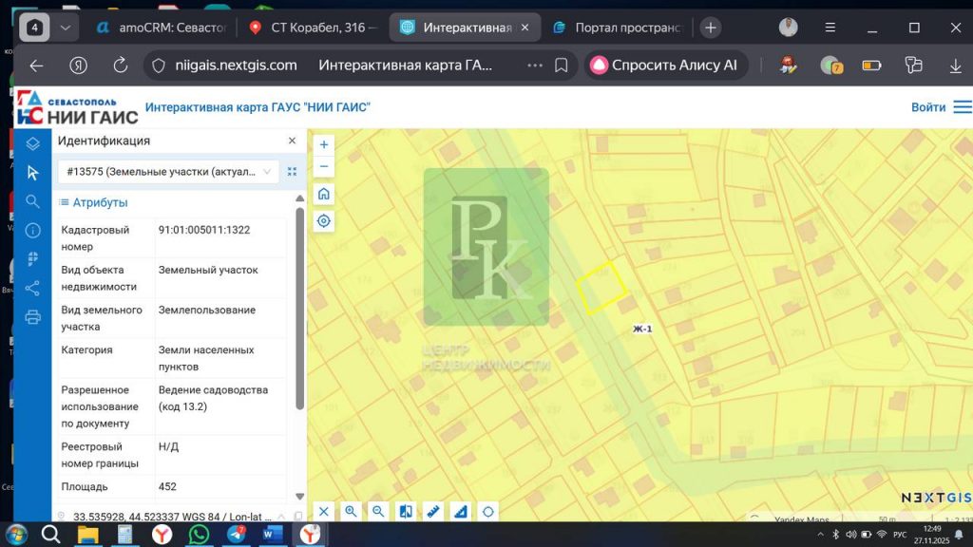Viewport: 973px width, 547px height.
Task: Select the area measure tool
Action: pyautogui.click(x=461, y=512)
